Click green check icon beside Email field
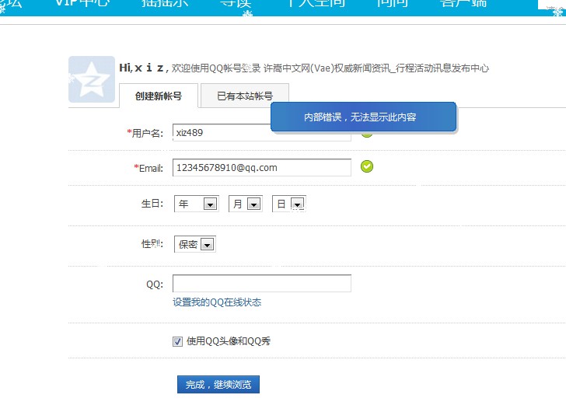This screenshot has height=412, width=566. pos(367,166)
